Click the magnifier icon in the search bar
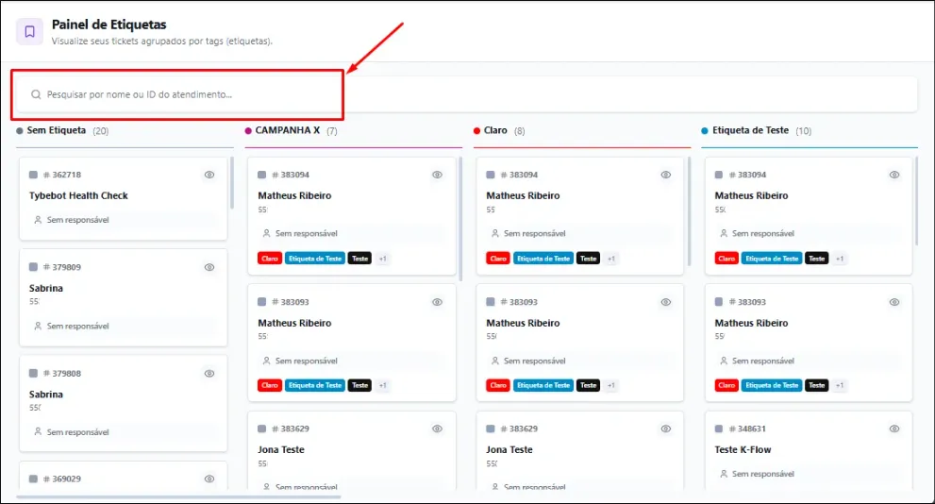This screenshot has height=504, width=935. pos(36,94)
